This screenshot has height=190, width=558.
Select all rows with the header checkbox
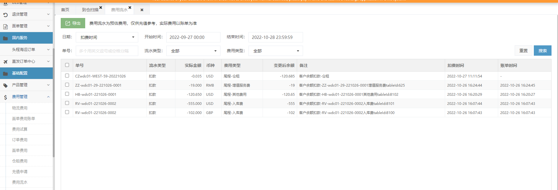tap(67, 65)
